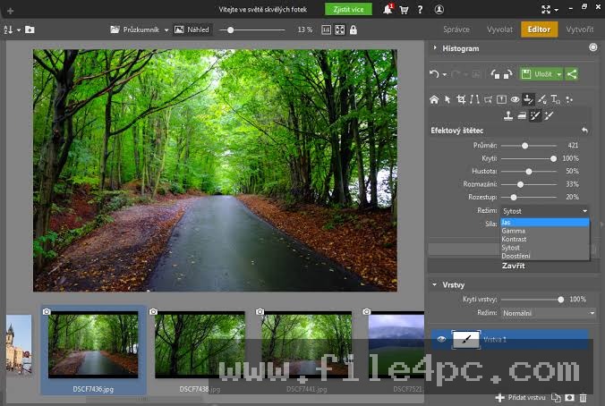Delete layer with trash icon

(583, 397)
